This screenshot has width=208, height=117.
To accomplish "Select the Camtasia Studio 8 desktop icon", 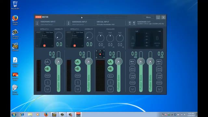I will [x=15, y=34].
